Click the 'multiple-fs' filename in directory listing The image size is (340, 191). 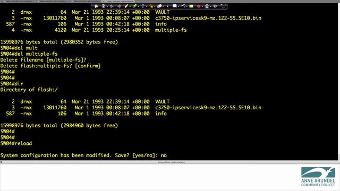(x=171, y=30)
